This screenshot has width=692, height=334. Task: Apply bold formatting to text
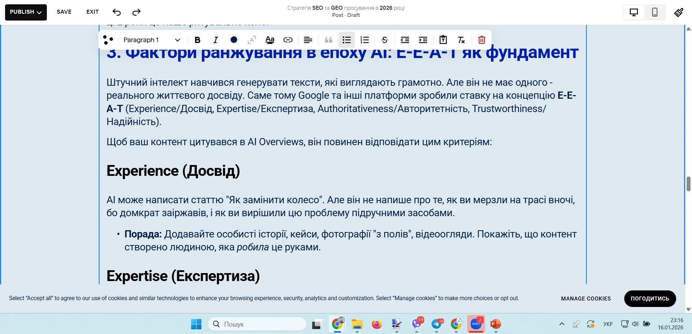click(197, 40)
